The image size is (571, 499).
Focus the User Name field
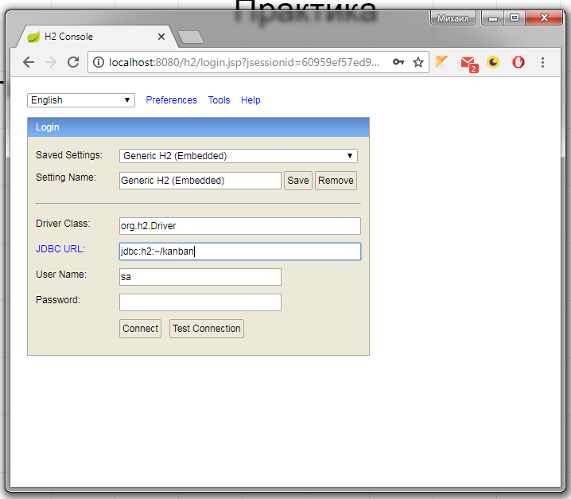click(x=200, y=277)
